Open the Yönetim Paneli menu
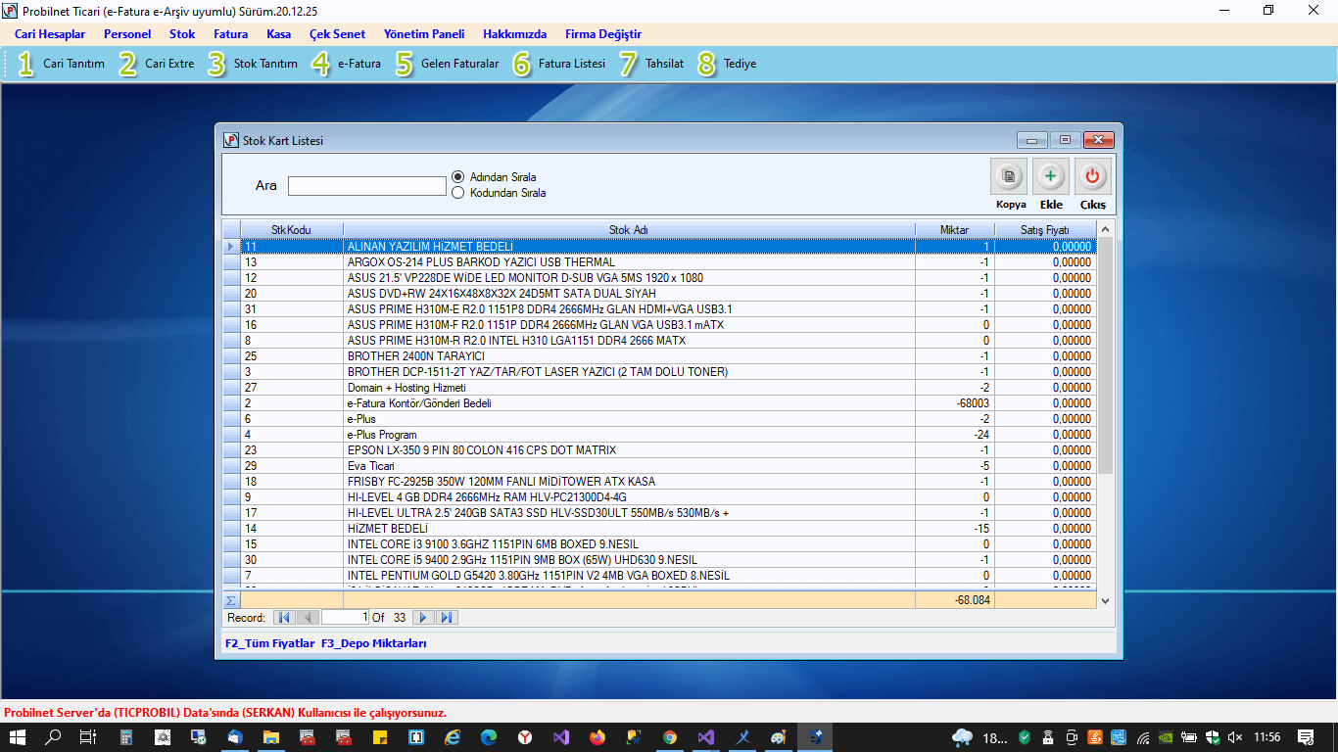The image size is (1338, 752). 424,34
